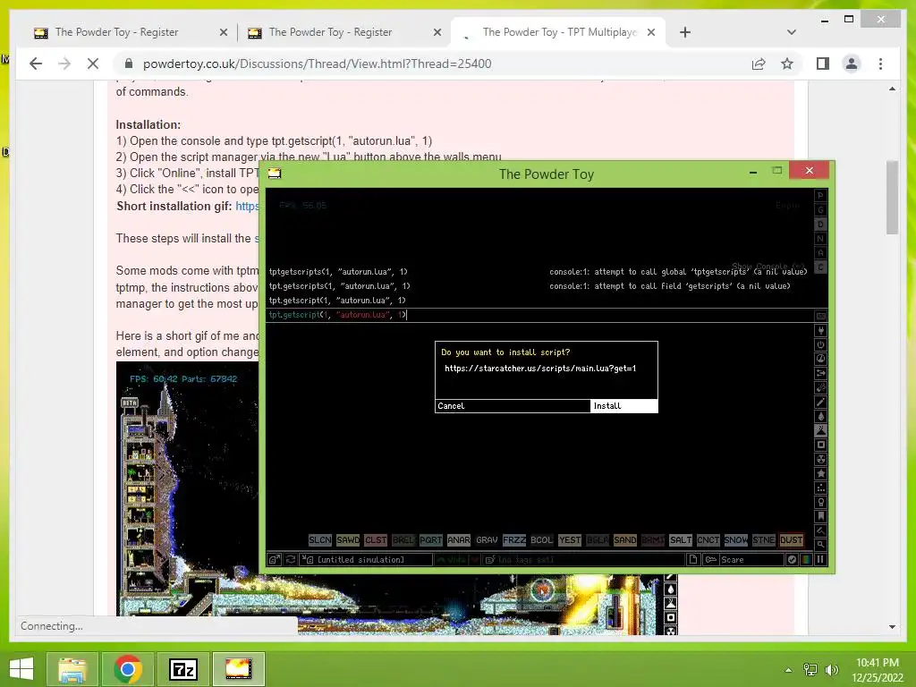This screenshot has height=687, width=916.
Task: Click the Chrome address bar URL
Action: [318, 64]
